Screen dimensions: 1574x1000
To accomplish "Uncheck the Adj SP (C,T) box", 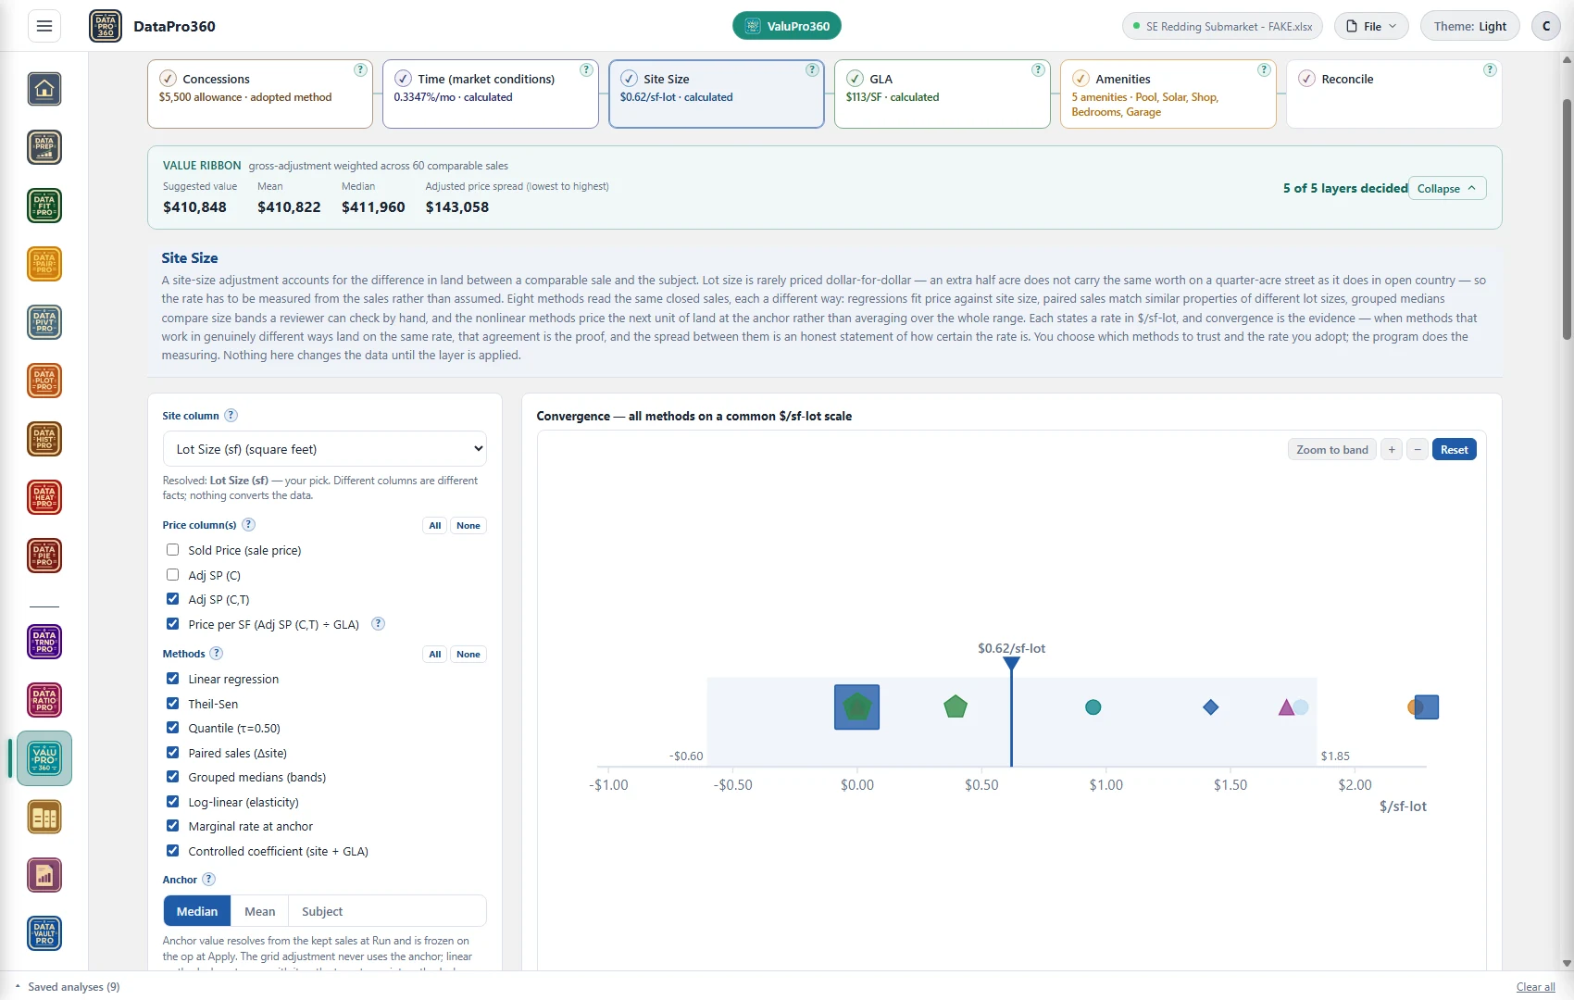I will click(172, 599).
